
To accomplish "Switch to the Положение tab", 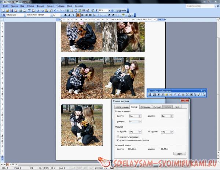I will 145,107.
